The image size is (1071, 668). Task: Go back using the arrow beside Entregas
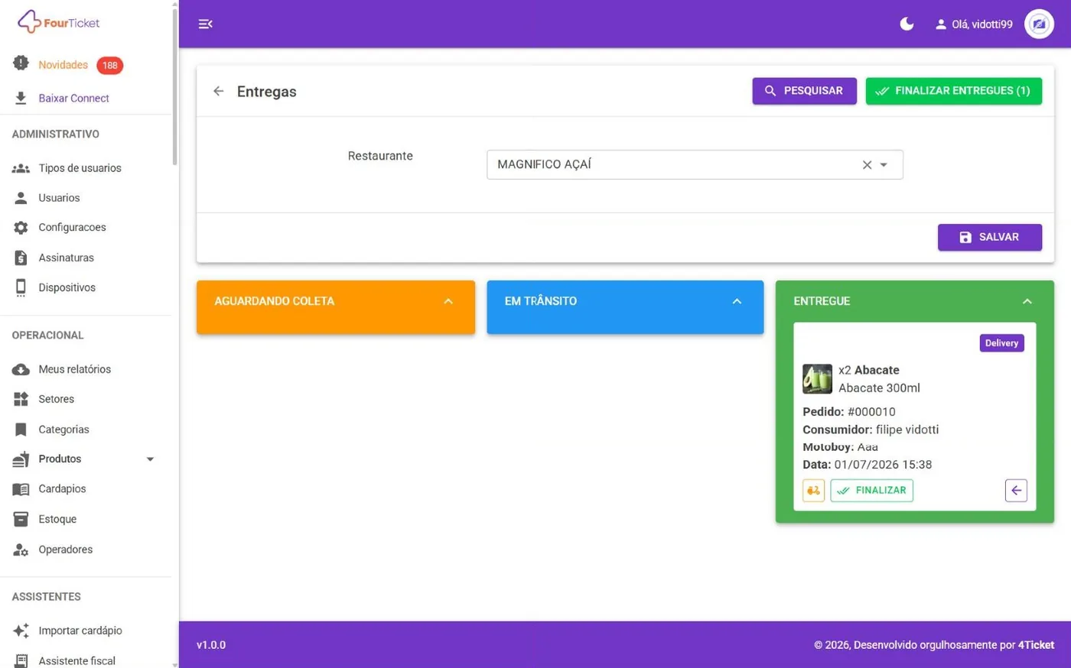tap(219, 91)
